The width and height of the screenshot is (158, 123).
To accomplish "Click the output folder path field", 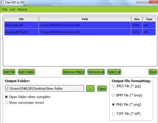I will (44, 89).
